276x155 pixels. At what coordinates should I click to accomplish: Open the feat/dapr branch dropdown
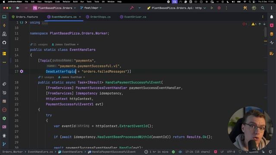point(91,8)
